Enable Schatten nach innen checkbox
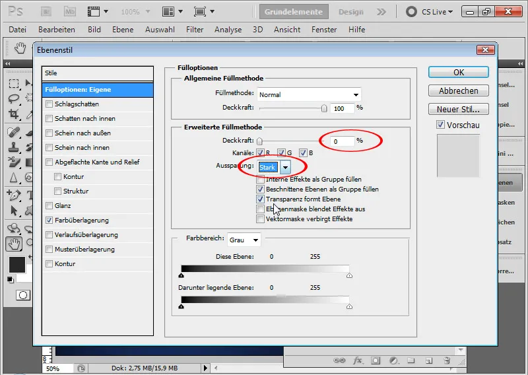 pos(49,119)
